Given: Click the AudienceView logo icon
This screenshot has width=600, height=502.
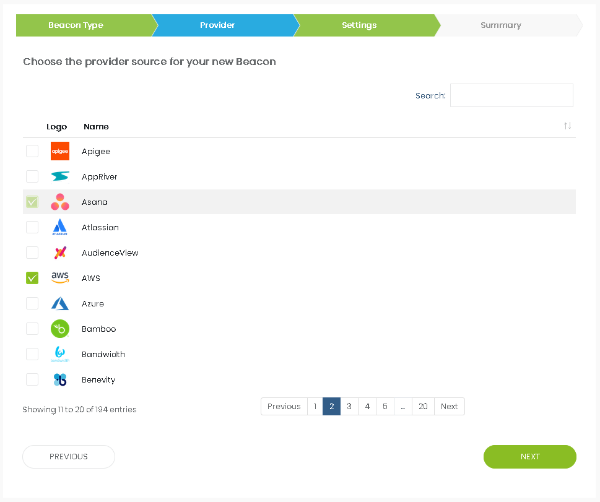Looking at the screenshot, I should 60,253.
